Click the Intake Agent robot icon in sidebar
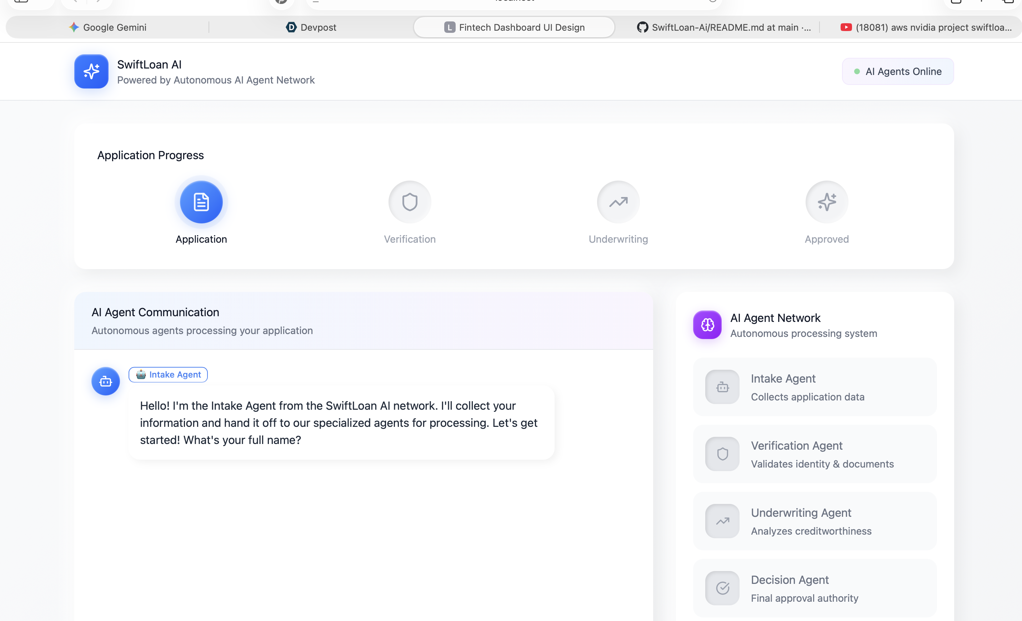 722,387
